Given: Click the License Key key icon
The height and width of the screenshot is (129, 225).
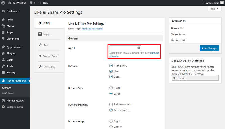Looking at the screenshot, I should pos(40,67).
